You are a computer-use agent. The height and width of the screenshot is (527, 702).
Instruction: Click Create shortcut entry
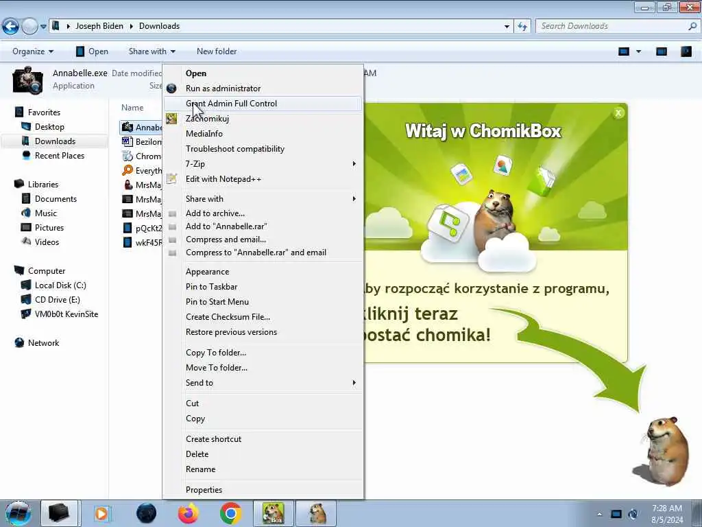214,439
